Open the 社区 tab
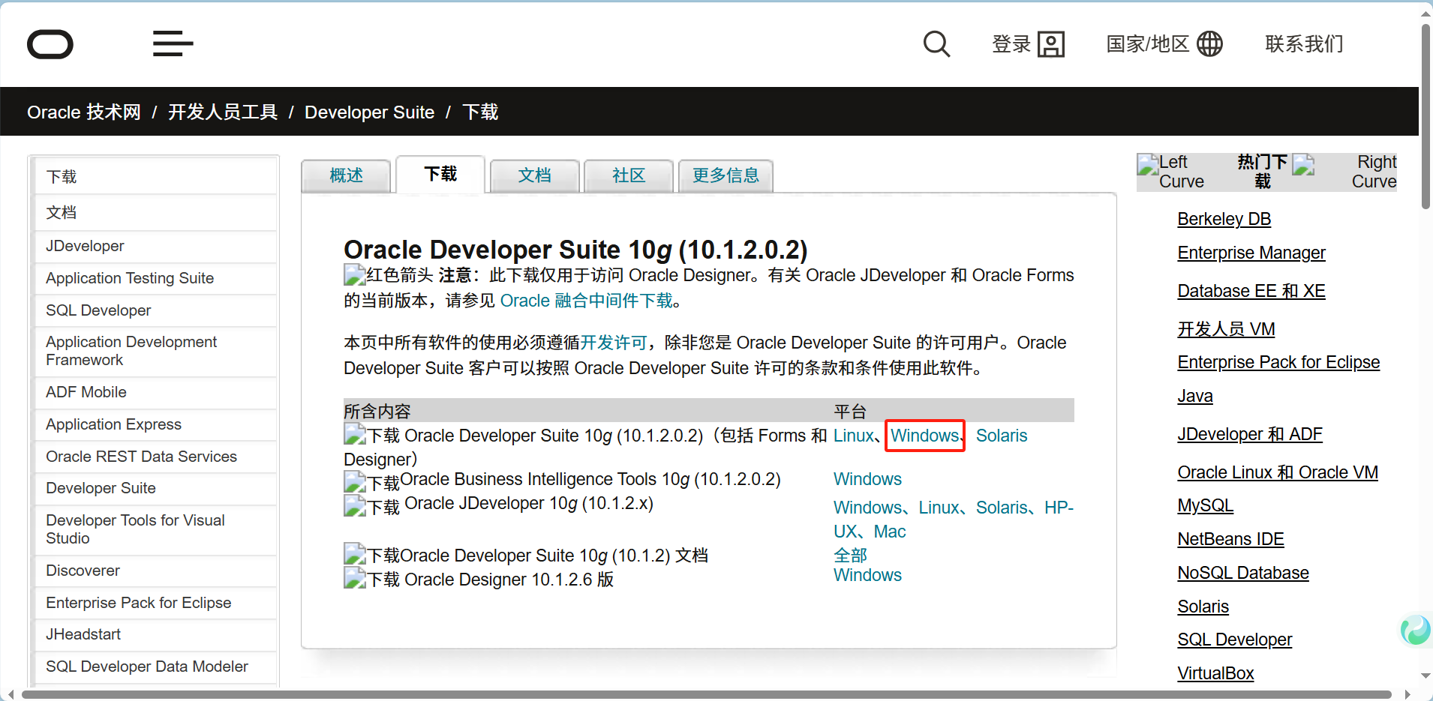 (x=629, y=175)
